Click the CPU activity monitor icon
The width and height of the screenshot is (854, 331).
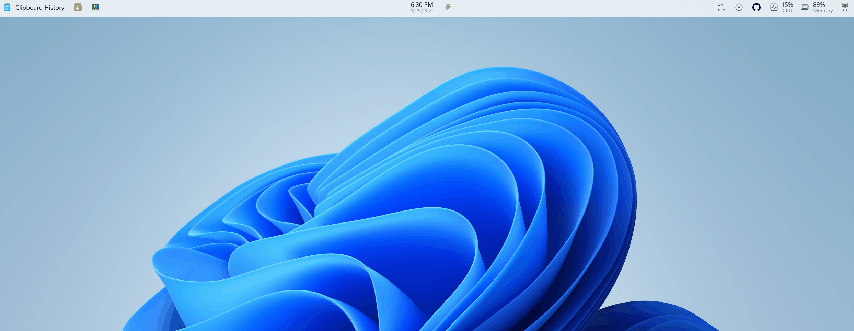point(774,7)
